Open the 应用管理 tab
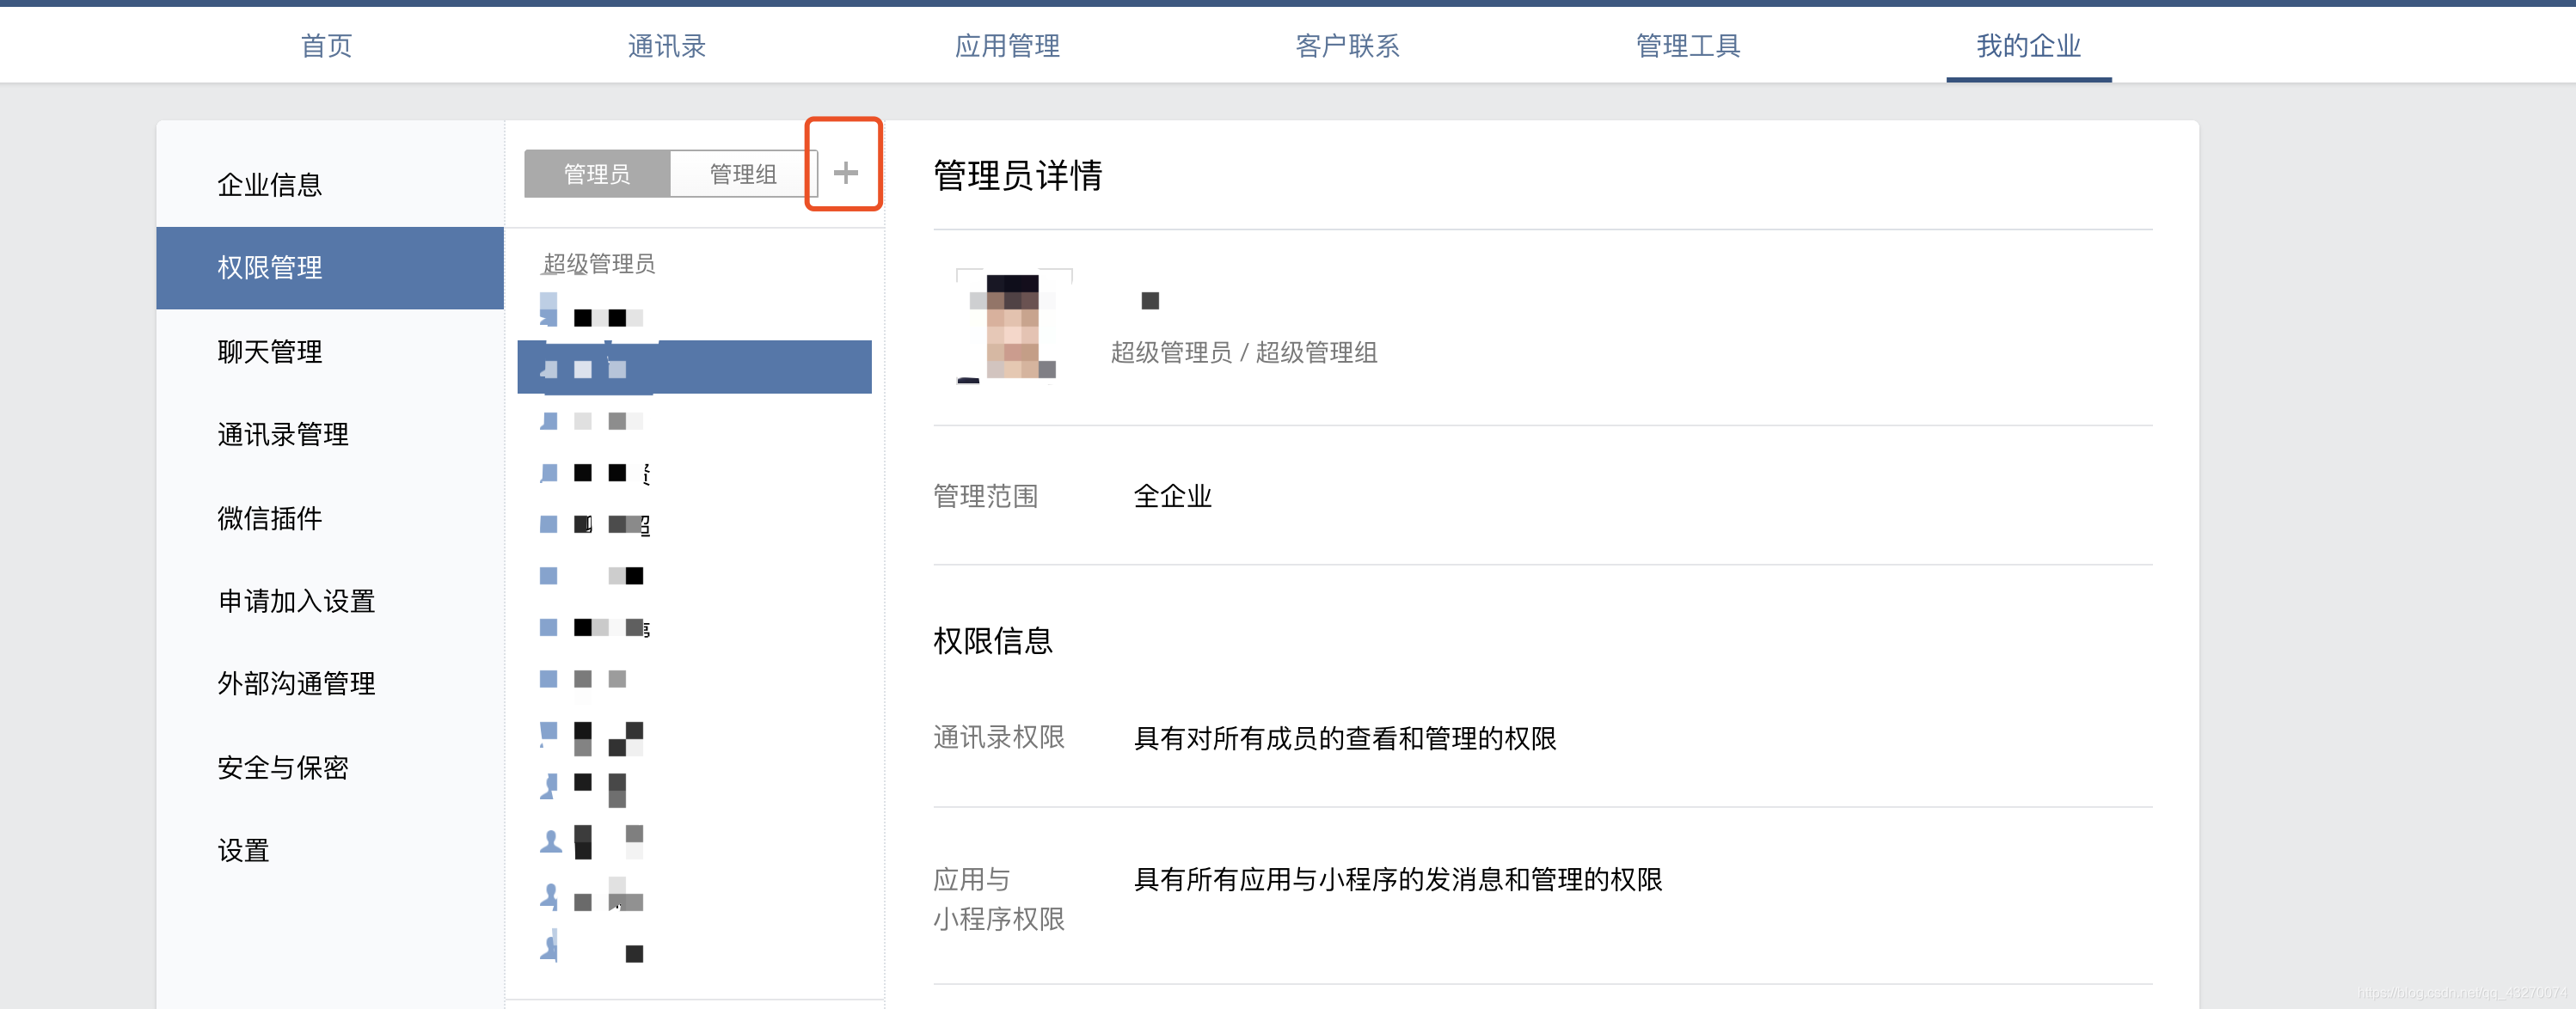The width and height of the screenshot is (2576, 1009). click(1006, 46)
